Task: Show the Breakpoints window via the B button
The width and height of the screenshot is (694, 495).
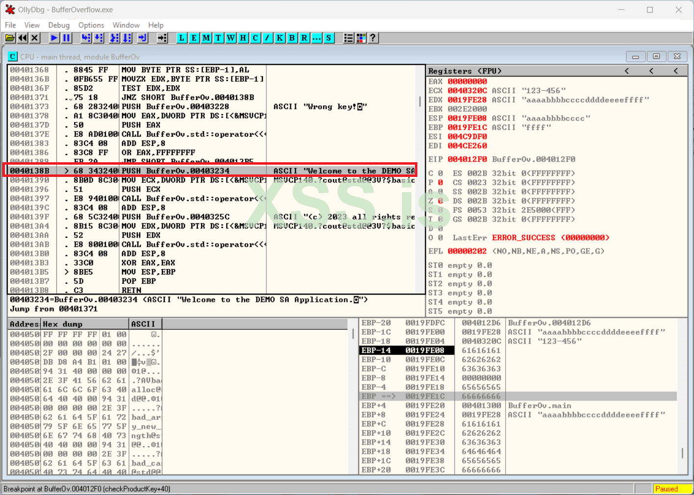Action: click(292, 38)
